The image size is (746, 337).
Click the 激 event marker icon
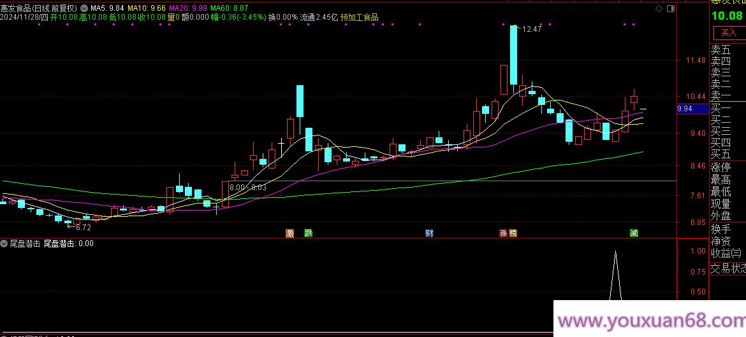(x=290, y=233)
